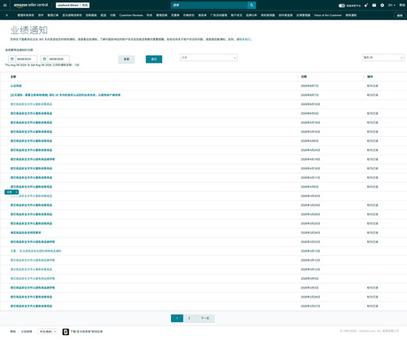407x344 pixels.
Task: Expand the per-page results dropdown
Action: pyautogui.click(x=383, y=58)
